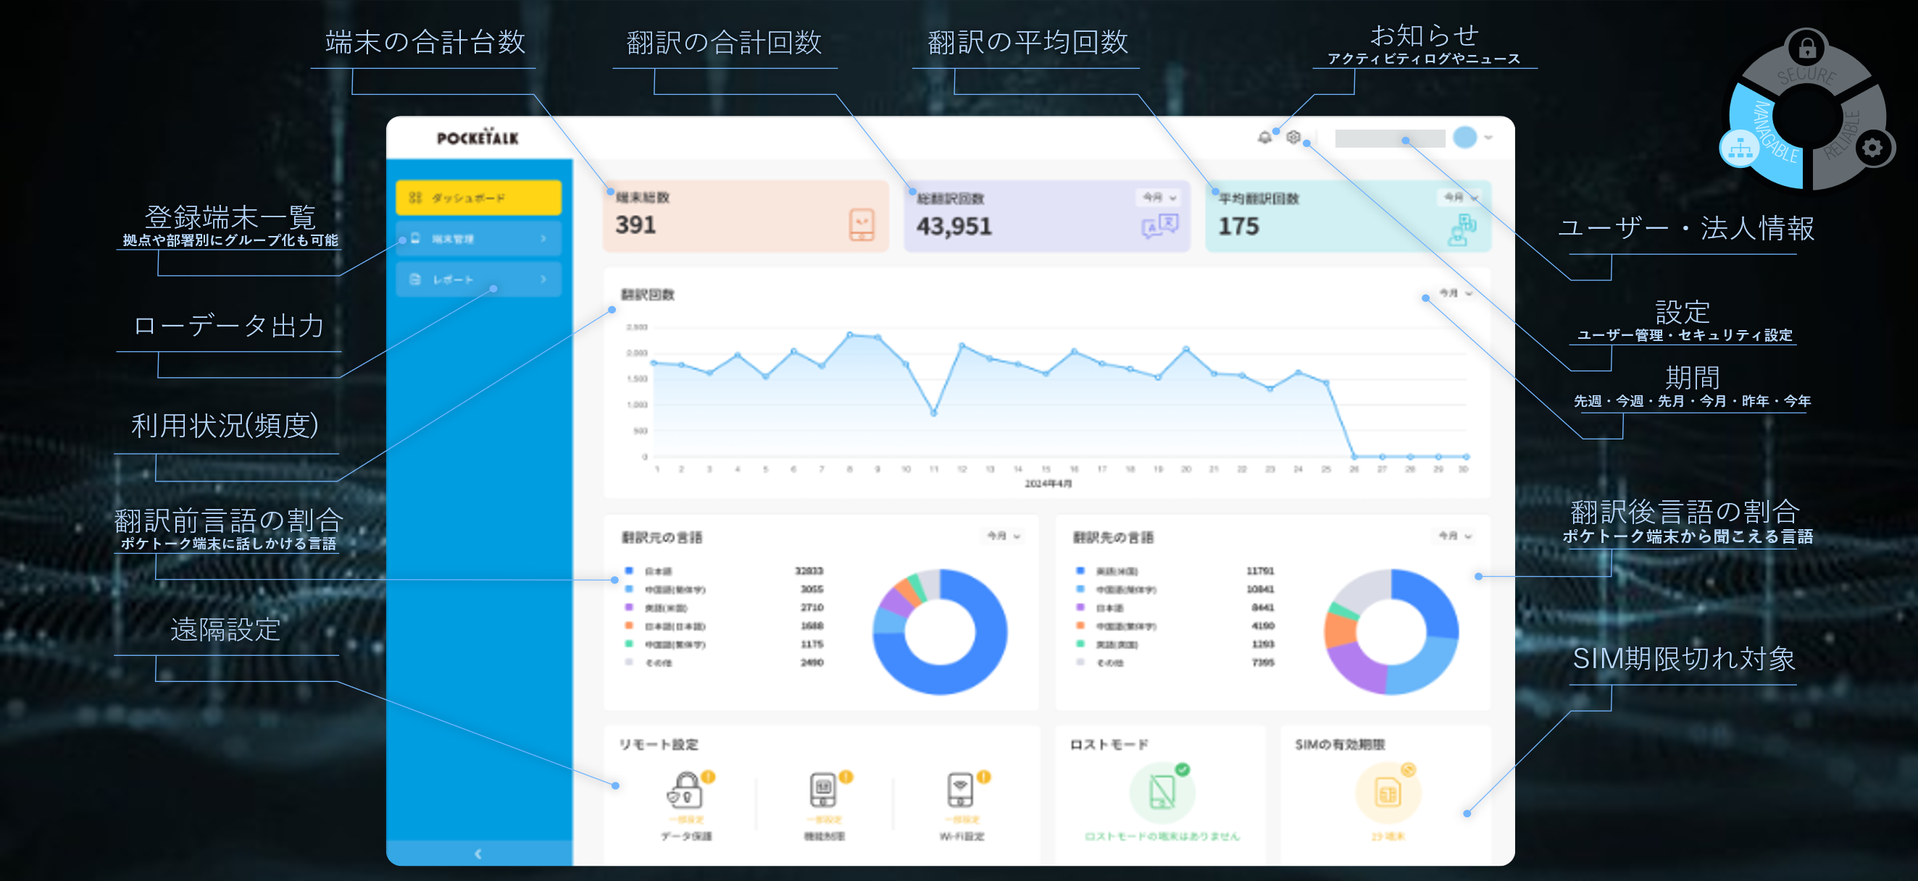Click the Wi-Fi設定 device icon
Image resolution: width=1918 pixels, height=881 pixels.
coord(961,791)
